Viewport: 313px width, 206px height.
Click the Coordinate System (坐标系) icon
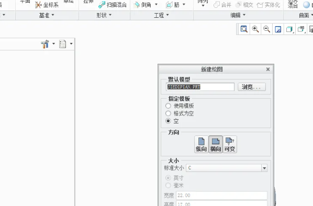pos(38,5)
